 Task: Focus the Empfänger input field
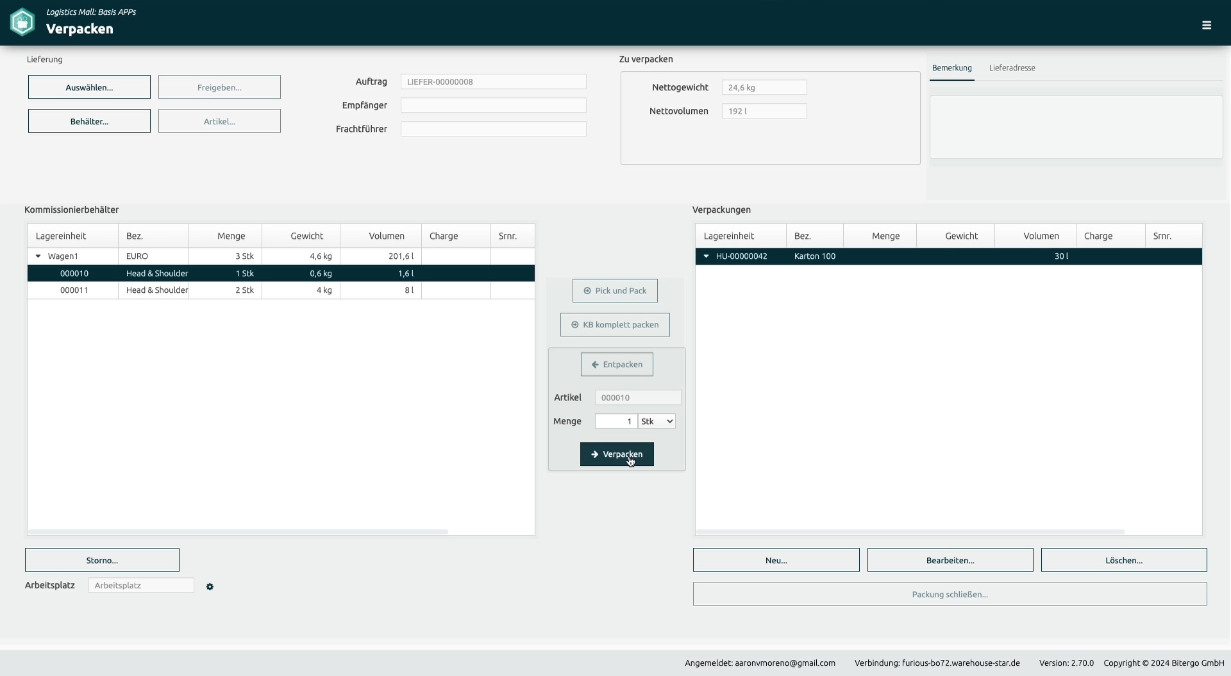(x=493, y=105)
